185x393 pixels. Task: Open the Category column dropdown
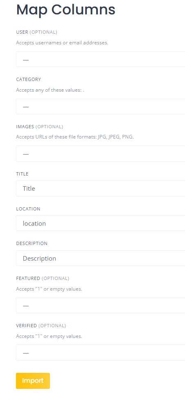click(101, 106)
